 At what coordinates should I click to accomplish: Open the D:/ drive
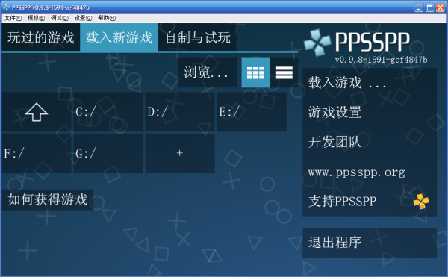(x=180, y=112)
